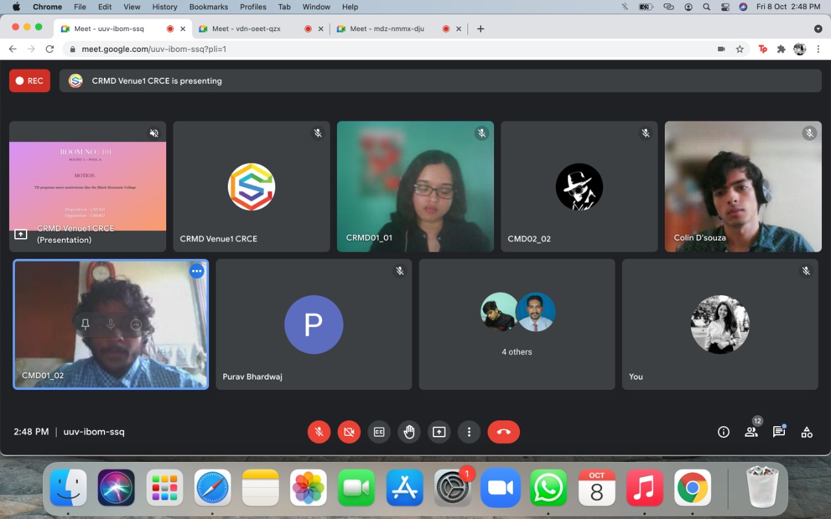Expand the Chrome tab search arrow
Viewport: 831px width, 519px height.
818,29
